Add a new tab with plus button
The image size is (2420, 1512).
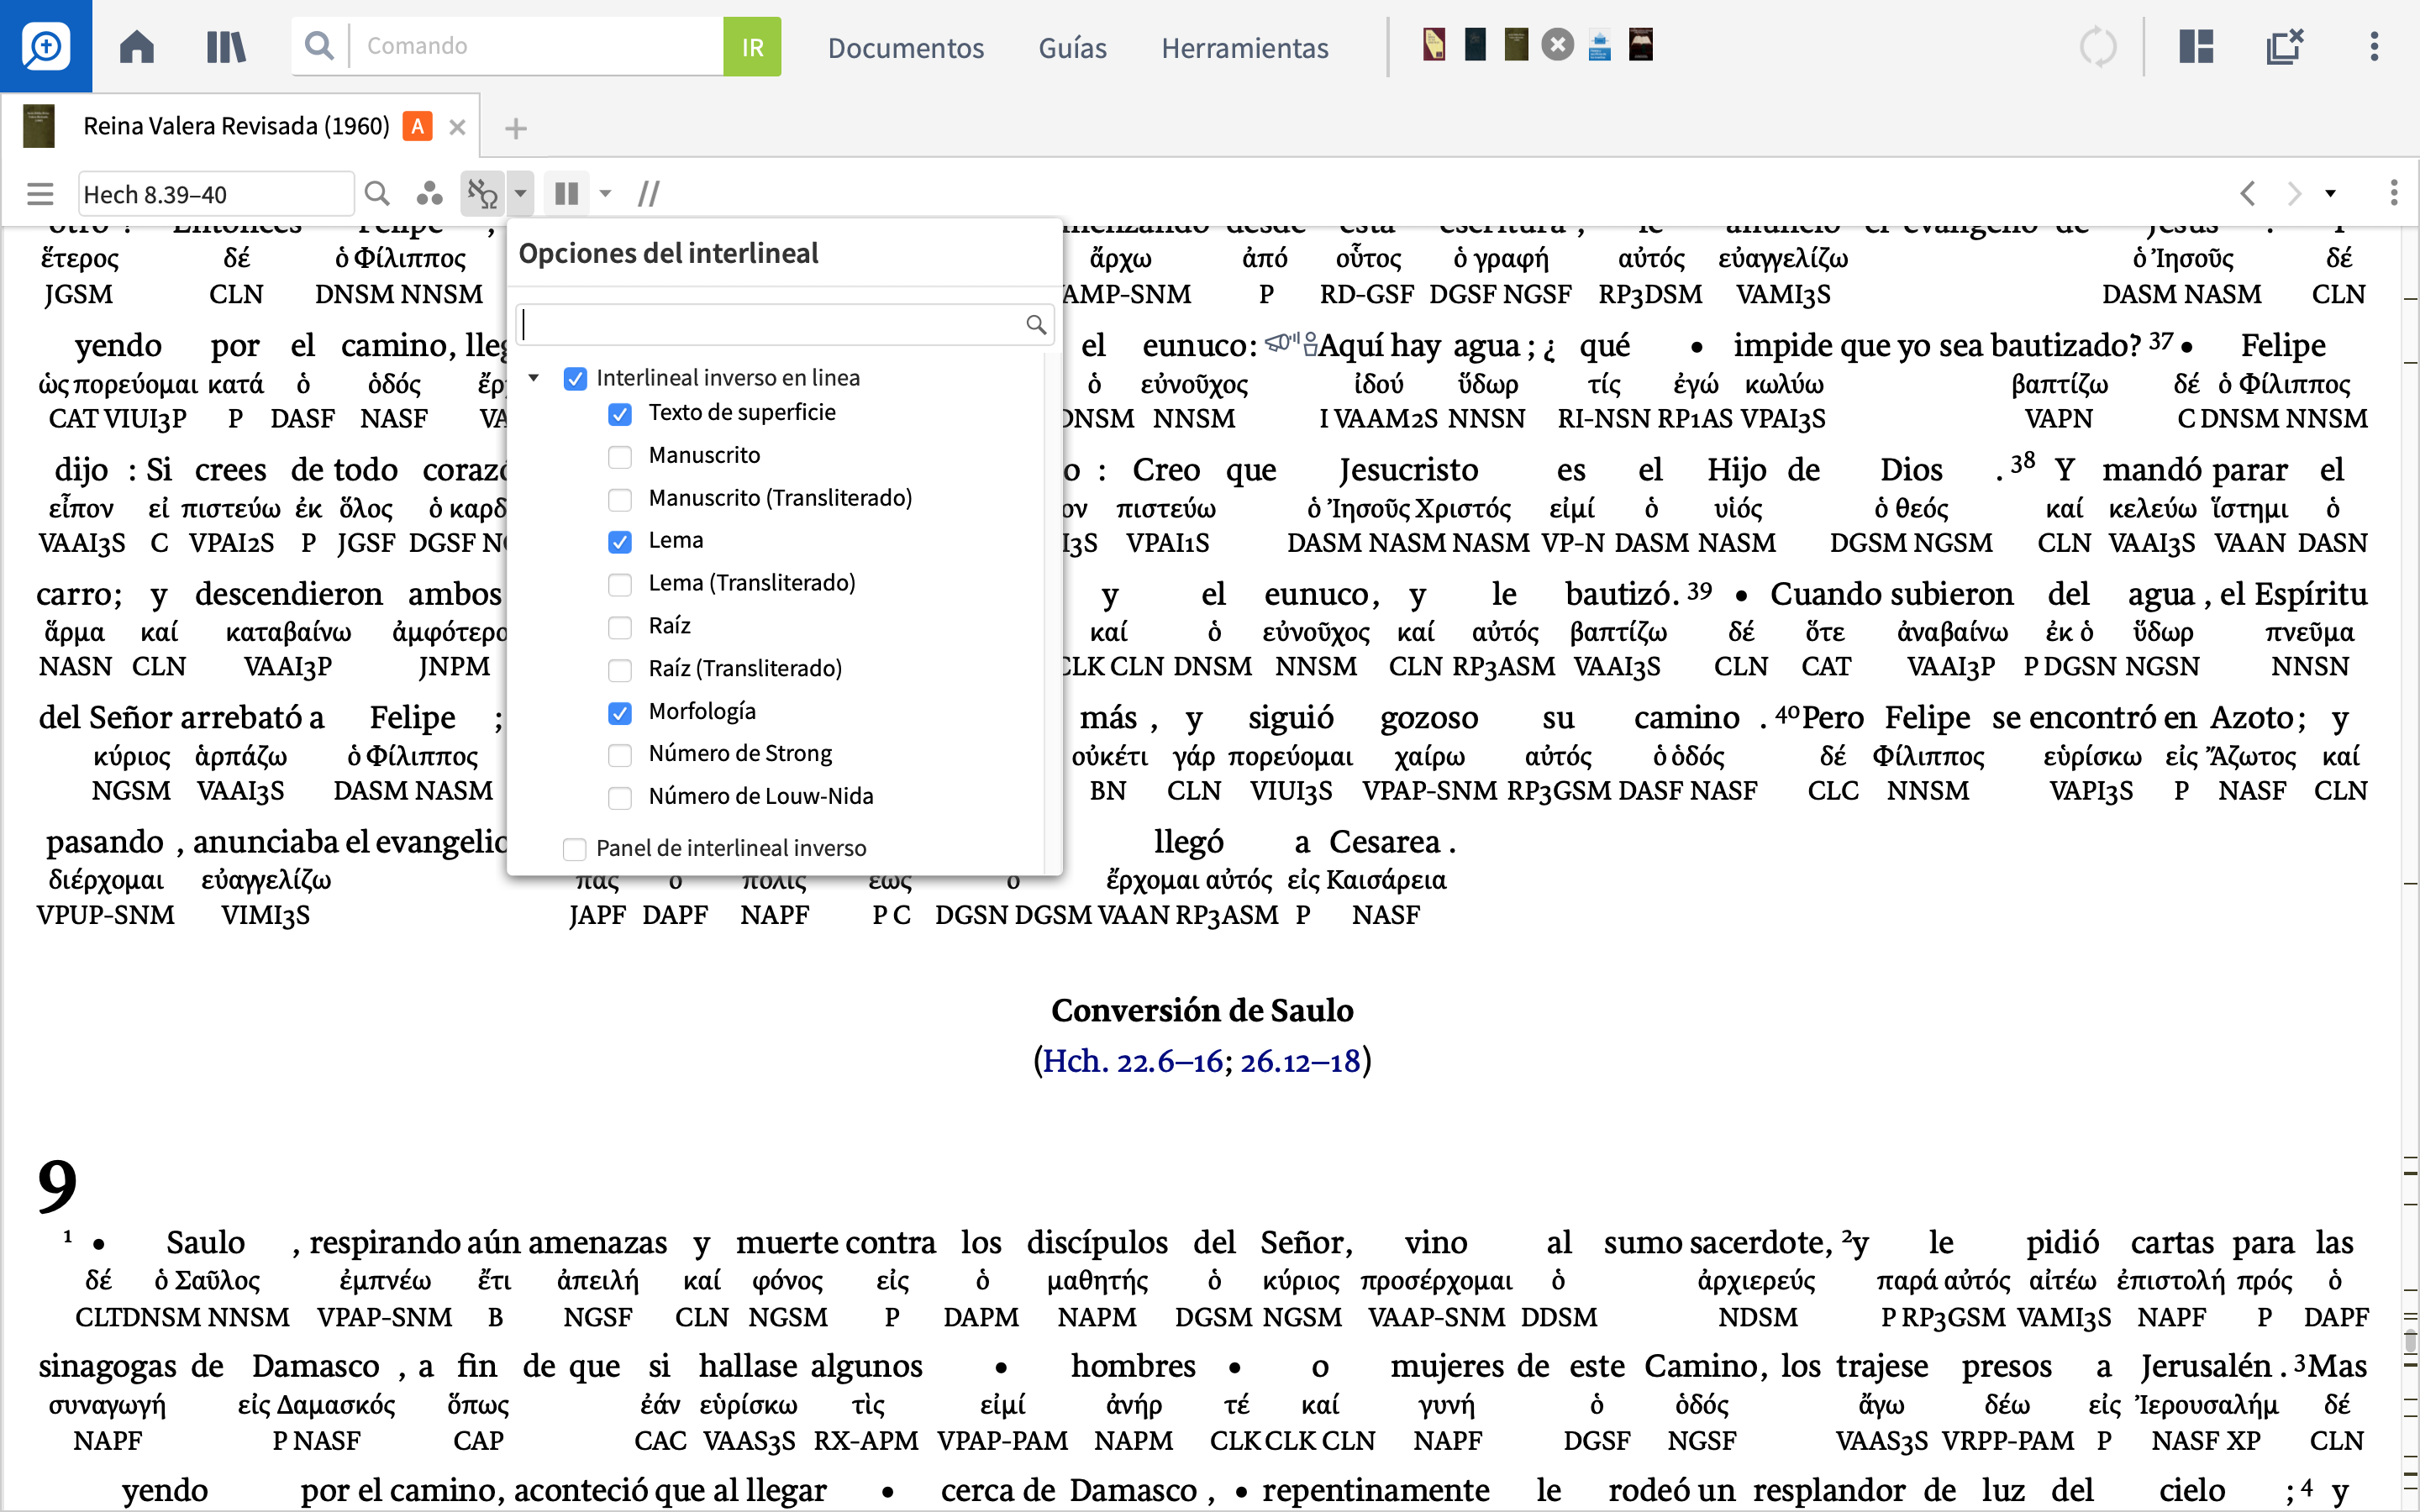[515, 128]
